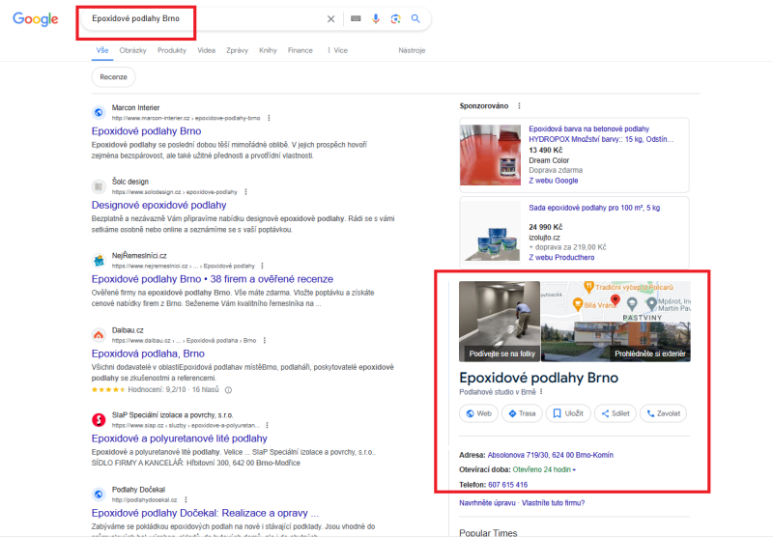Open Prohlédněte si exteriér street view
The height and width of the screenshot is (537, 773).
(x=616, y=343)
